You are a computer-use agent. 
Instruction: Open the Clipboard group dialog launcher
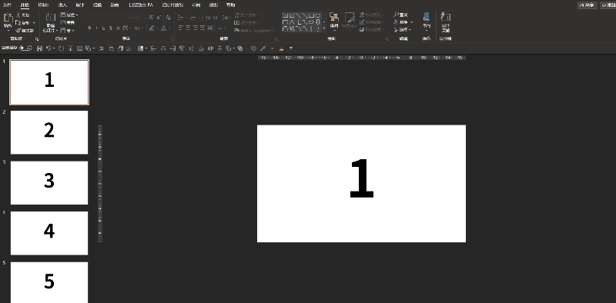coord(37,39)
